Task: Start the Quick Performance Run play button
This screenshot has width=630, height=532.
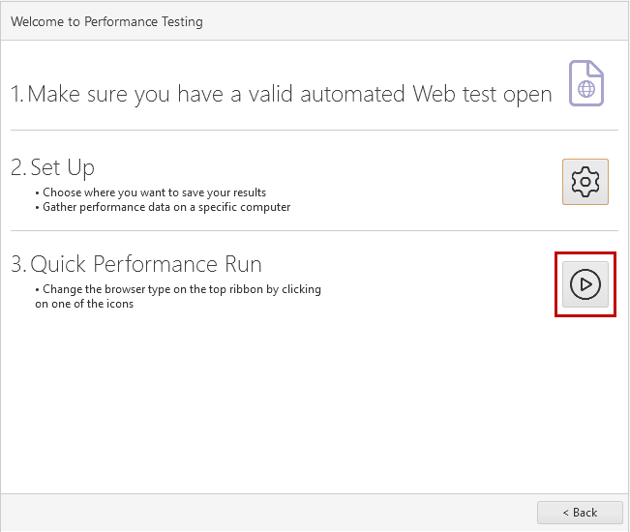Action: coord(585,284)
